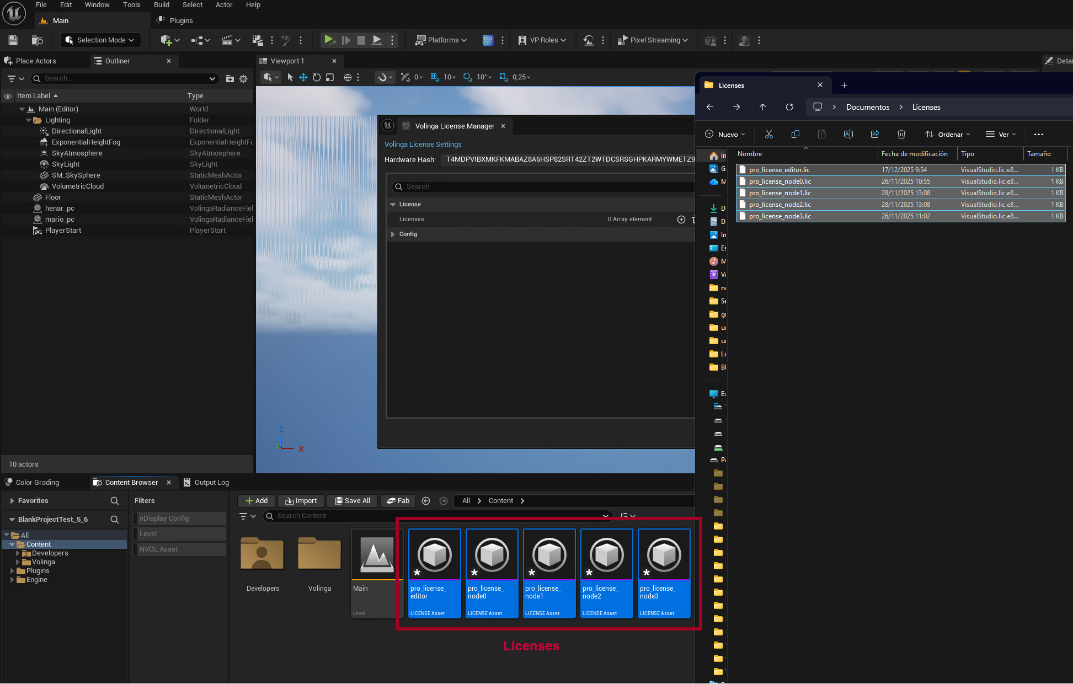Screen dimensions: 1073x684
Task: Select the translate gizmo tool in viewport
Action: (303, 77)
